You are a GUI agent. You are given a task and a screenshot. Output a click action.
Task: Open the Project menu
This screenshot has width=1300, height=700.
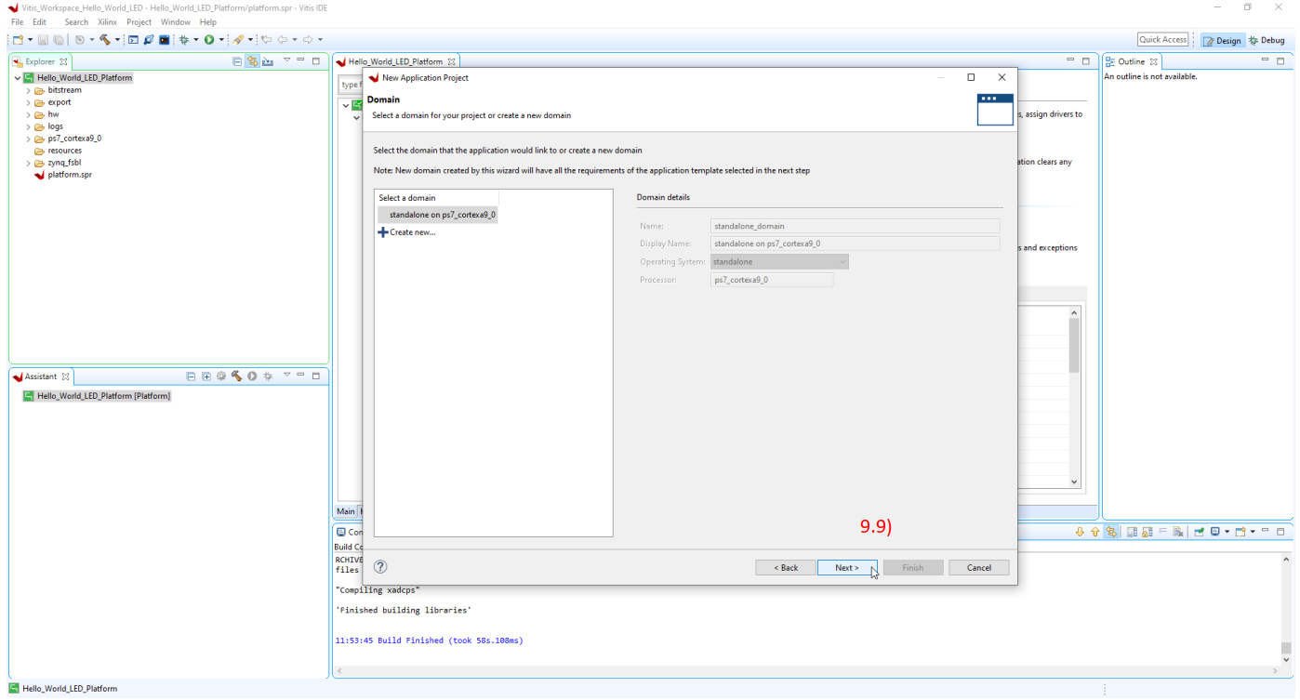(x=139, y=22)
